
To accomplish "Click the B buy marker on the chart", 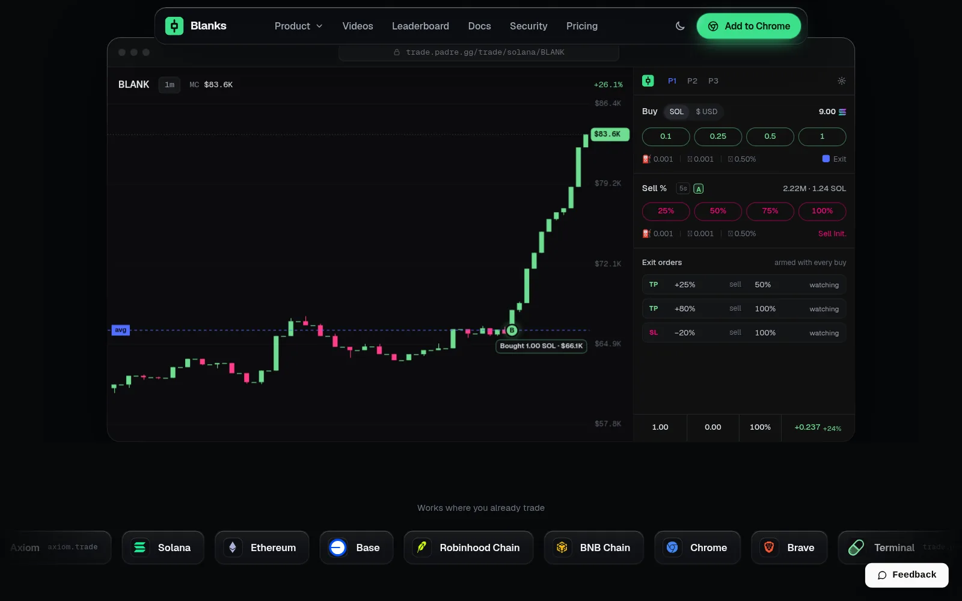I will [x=512, y=330].
